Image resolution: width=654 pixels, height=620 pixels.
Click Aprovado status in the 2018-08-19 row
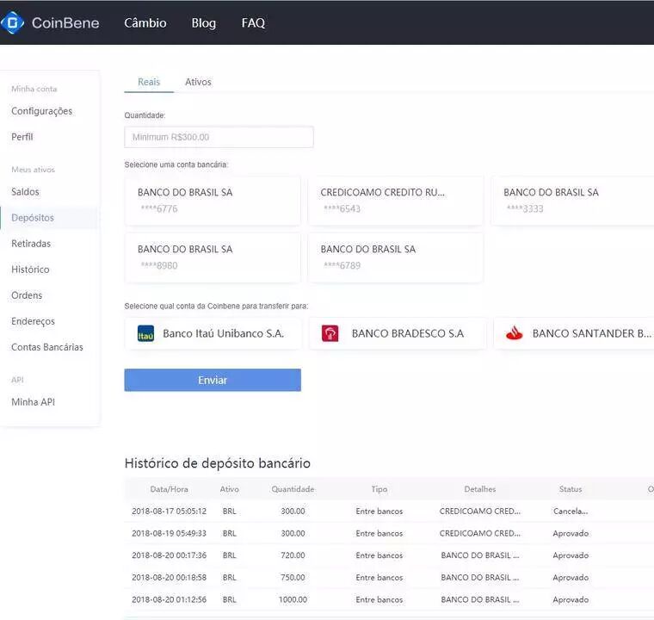[571, 533]
